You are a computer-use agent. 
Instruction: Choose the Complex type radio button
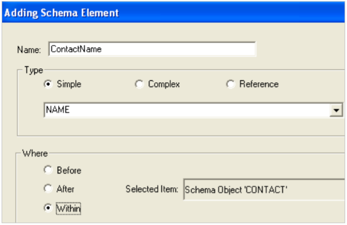tap(139, 84)
